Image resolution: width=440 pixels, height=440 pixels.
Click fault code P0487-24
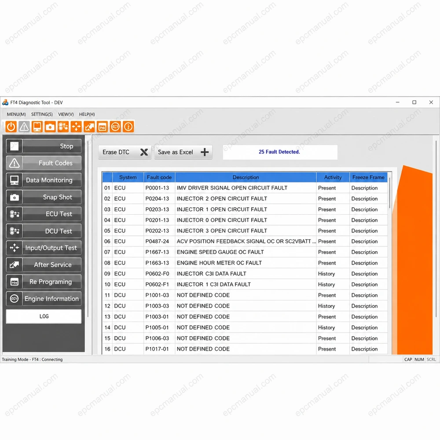point(157,241)
